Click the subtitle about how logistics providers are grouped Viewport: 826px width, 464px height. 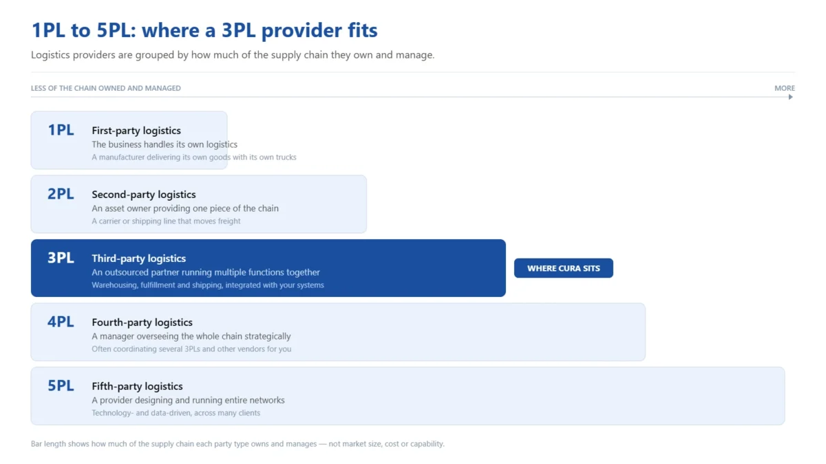coord(233,55)
